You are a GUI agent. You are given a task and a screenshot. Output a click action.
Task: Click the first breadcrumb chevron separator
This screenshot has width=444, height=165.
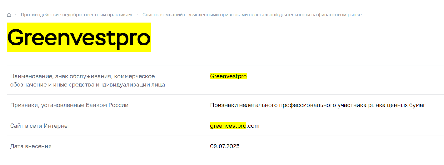15,15
